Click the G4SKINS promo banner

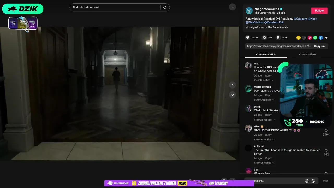[x=179, y=183]
